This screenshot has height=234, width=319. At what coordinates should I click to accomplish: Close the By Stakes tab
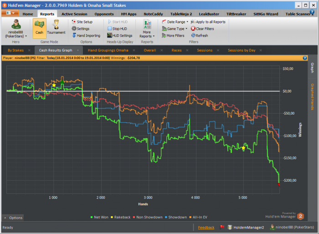click(29, 50)
